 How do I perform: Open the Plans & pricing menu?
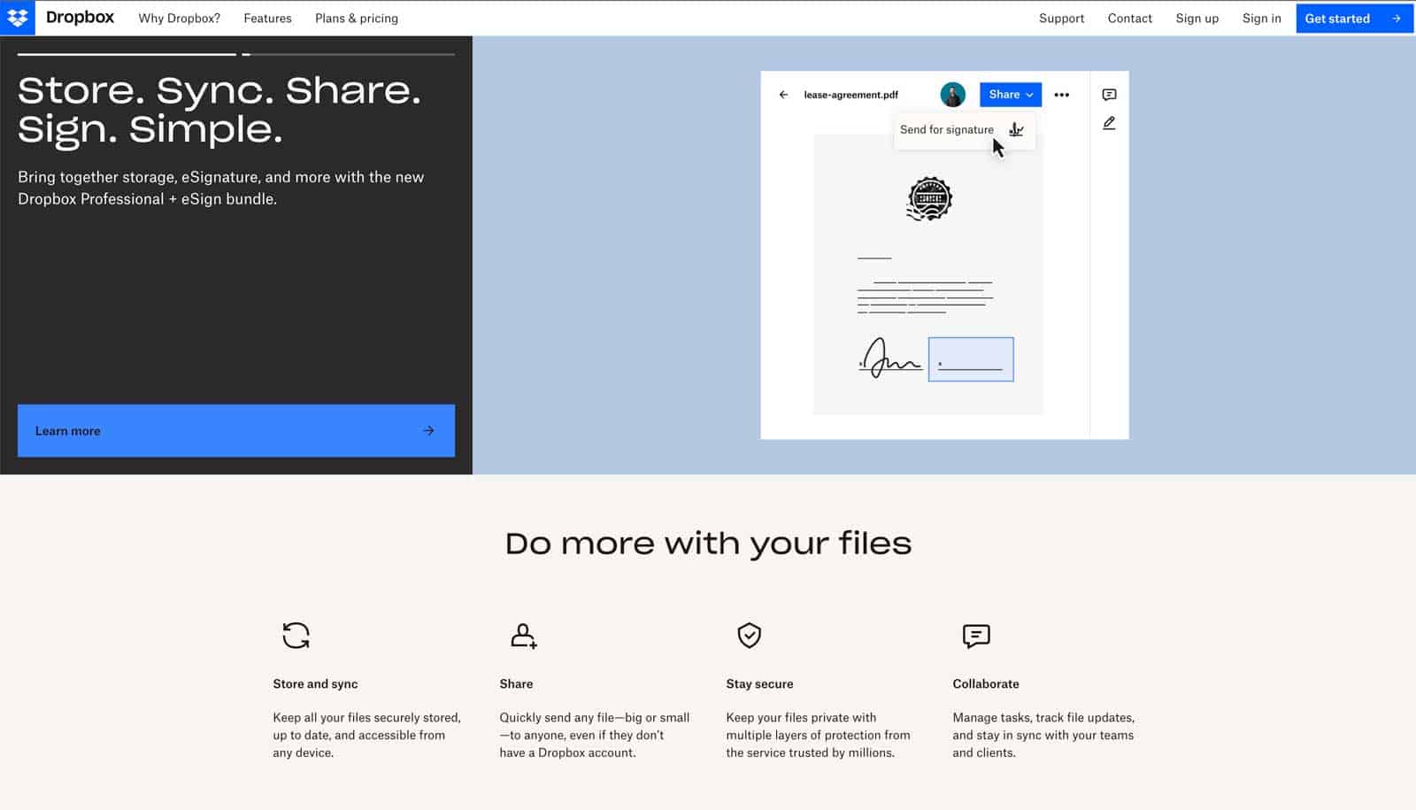click(x=357, y=19)
